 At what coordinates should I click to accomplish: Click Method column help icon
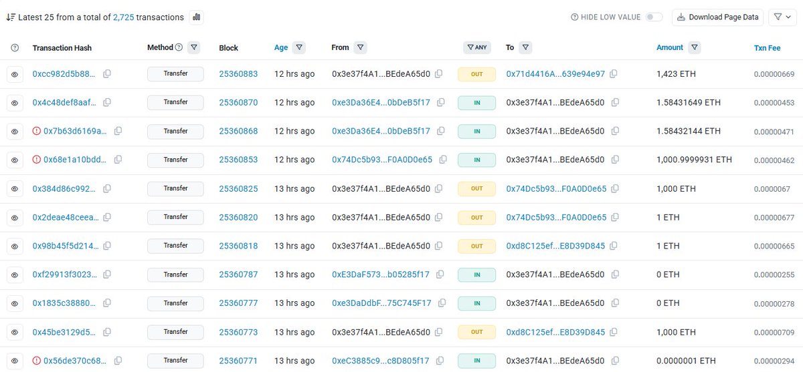[x=179, y=47]
